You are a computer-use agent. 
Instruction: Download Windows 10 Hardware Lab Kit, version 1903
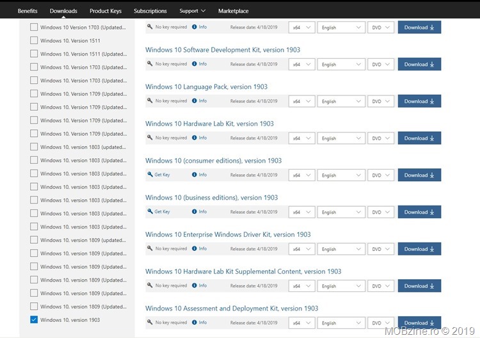point(419,138)
